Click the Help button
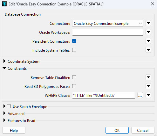157x136 pixels. point(14,130)
